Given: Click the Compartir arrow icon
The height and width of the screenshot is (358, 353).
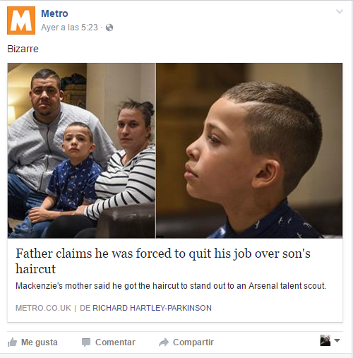Looking at the screenshot, I should click(164, 342).
